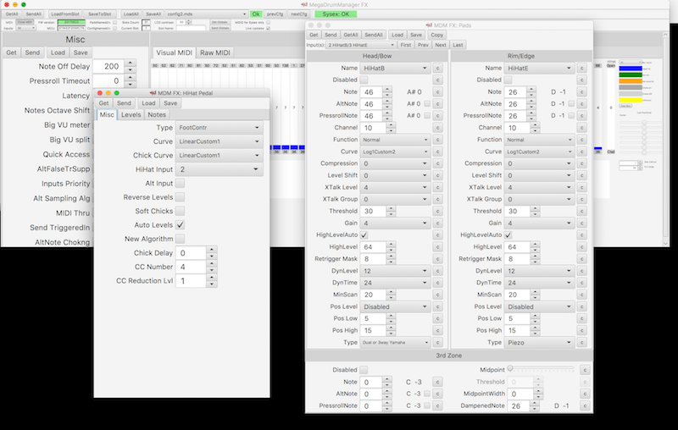
Task: Click the SaveToSlot button
Action: pos(101,14)
